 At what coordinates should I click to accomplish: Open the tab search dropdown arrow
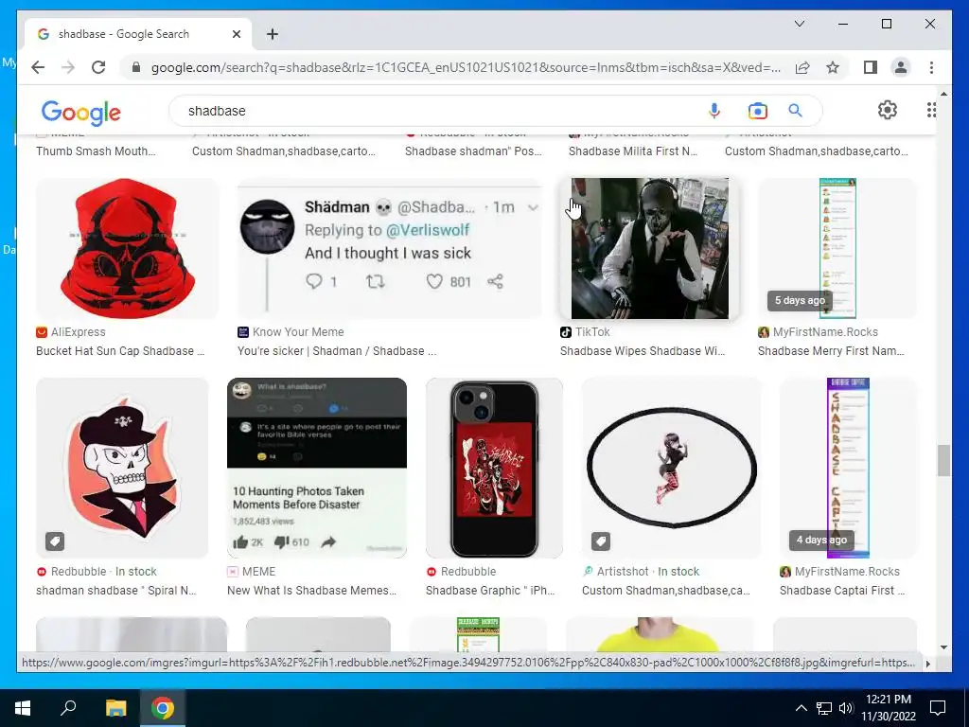799,24
